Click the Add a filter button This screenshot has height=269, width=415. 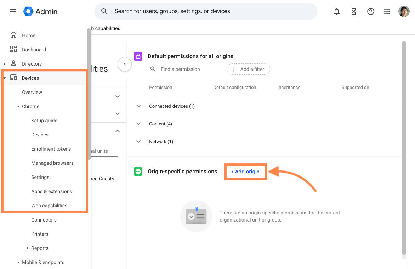pos(248,69)
